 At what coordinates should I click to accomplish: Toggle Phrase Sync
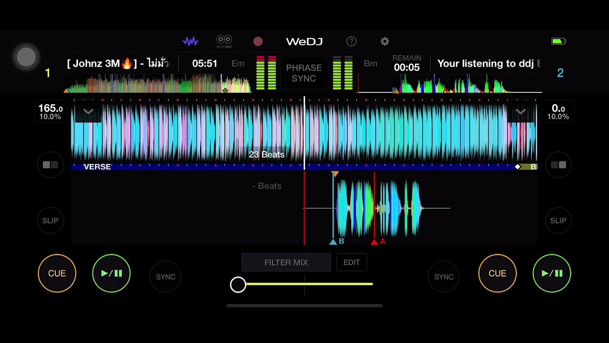(x=304, y=73)
